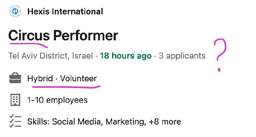Image resolution: width=256 pixels, height=137 pixels.
Task: Select the Volunteer employment type label
Action: coord(78,78)
